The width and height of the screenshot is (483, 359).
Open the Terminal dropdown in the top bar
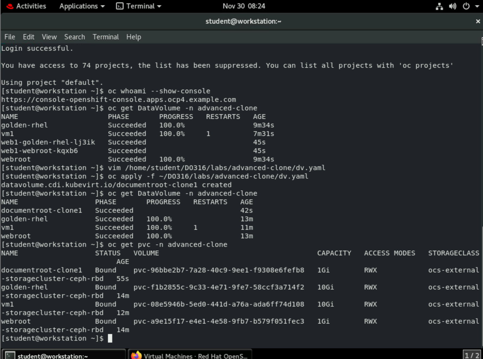coord(138,6)
